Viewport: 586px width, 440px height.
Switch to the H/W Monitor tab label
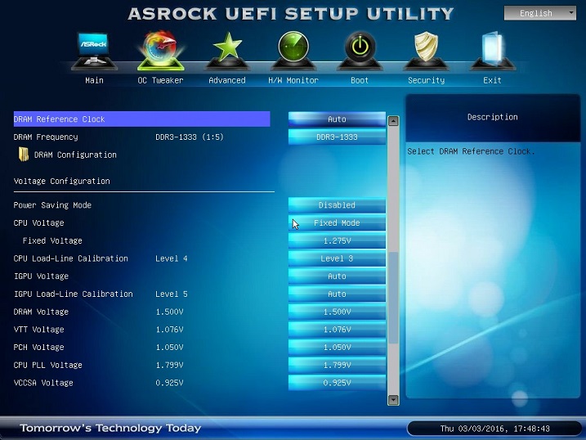pyautogui.click(x=293, y=80)
